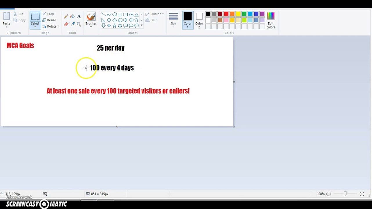Click the "25 per day" canvas text
Screen dimensions: 372x209
click(x=111, y=48)
